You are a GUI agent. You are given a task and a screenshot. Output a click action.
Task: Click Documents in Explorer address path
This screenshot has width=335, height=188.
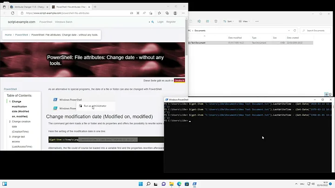pos(200,31)
